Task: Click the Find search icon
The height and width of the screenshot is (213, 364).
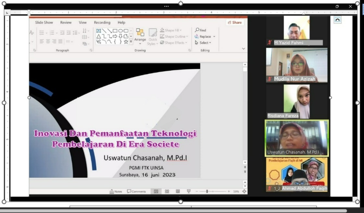Action: (197, 30)
